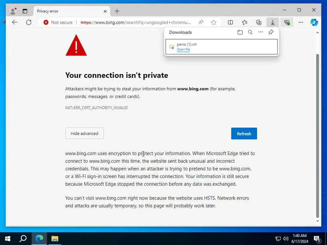Open downloads folder from Downloads panel
The height and width of the screenshot is (245, 327).
pyautogui.click(x=240, y=32)
